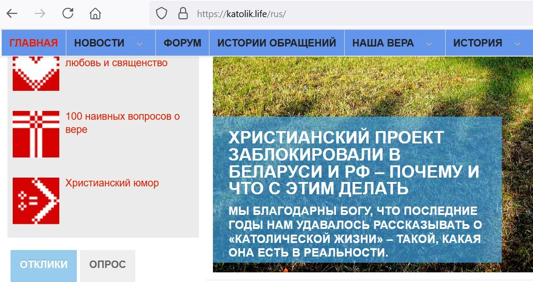Open the link 'любовь и священство'
The height and width of the screenshot is (282, 533).
point(116,63)
